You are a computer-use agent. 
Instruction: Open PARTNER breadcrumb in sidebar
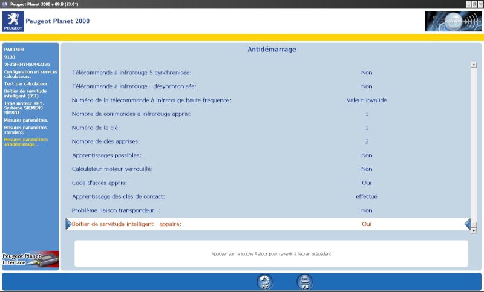tap(14, 50)
